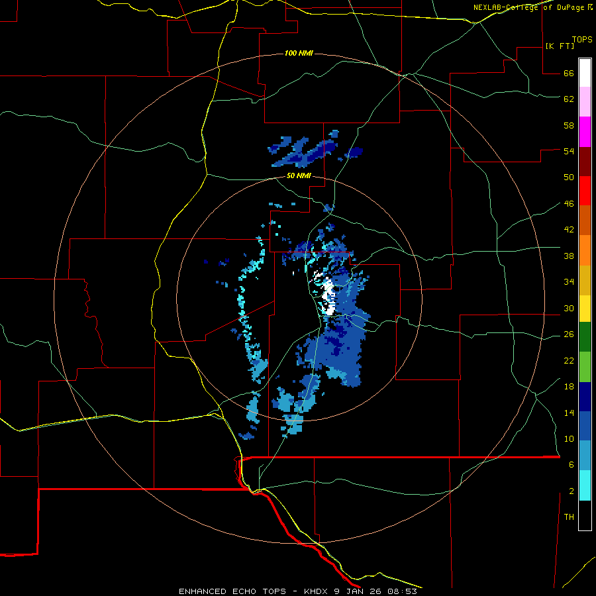
Task: Click the legend value "30"
Action: pos(569,308)
